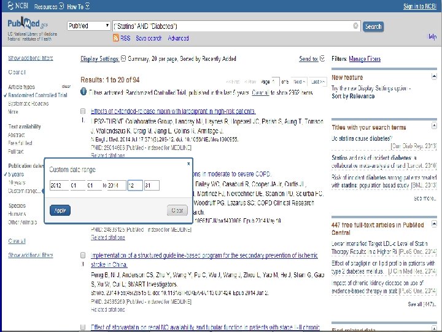This screenshot has height=332, width=442.
Task: Click the start day field in date range
Action: point(95,186)
